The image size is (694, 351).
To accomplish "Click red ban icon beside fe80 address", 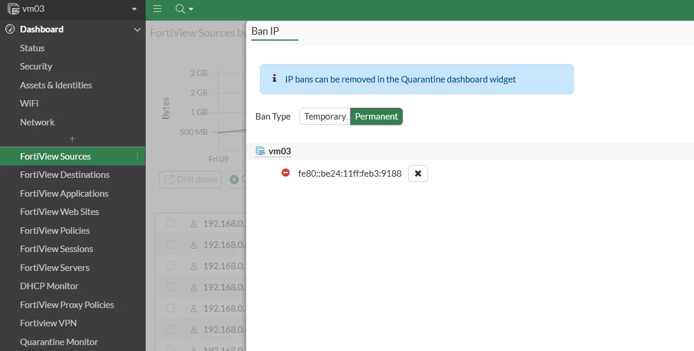I will point(285,173).
